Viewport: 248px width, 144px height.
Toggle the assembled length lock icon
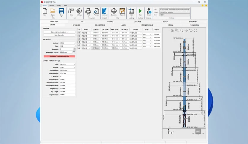click(74, 52)
